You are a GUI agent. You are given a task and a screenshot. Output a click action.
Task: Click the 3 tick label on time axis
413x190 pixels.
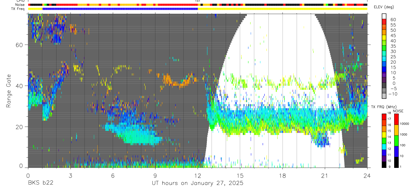click(x=70, y=176)
